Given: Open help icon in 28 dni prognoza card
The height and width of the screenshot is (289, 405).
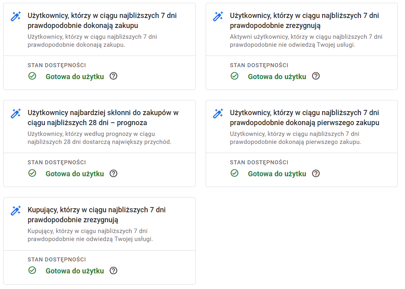Looking at the screenshot, I should 113,173.
